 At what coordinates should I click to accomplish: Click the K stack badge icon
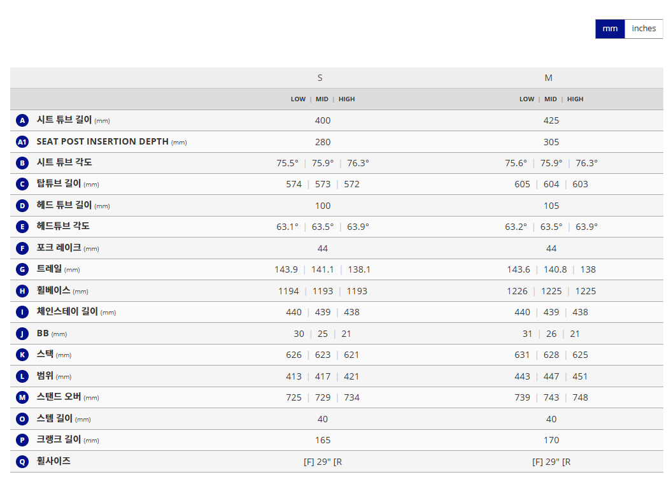click(x=23, y=355)
